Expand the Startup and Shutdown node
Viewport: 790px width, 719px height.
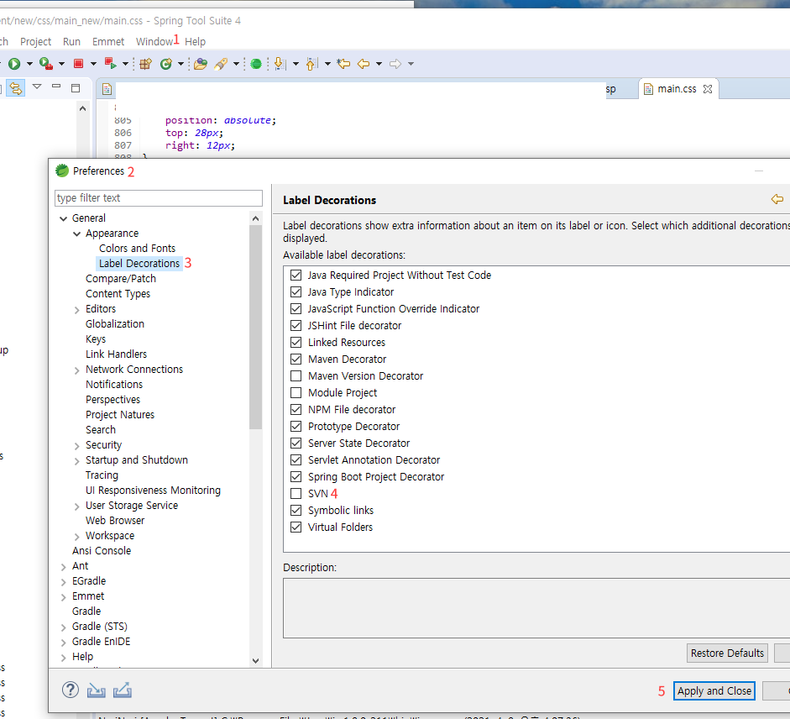pyautogui.click(x=76, y=461)
